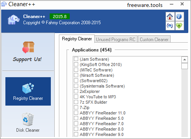Open the Registry Cleaner sidebar section
Viewport: 191px width, 139px height.
coord(28,91)
